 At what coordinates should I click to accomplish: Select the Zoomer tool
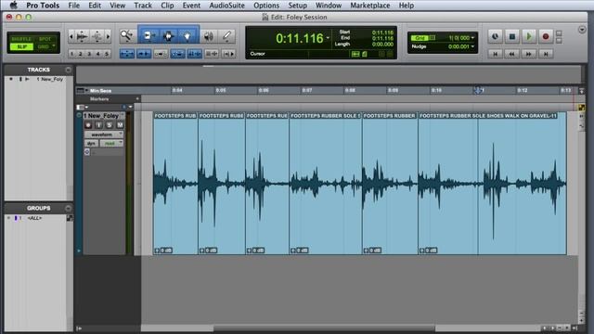[126, 36]
